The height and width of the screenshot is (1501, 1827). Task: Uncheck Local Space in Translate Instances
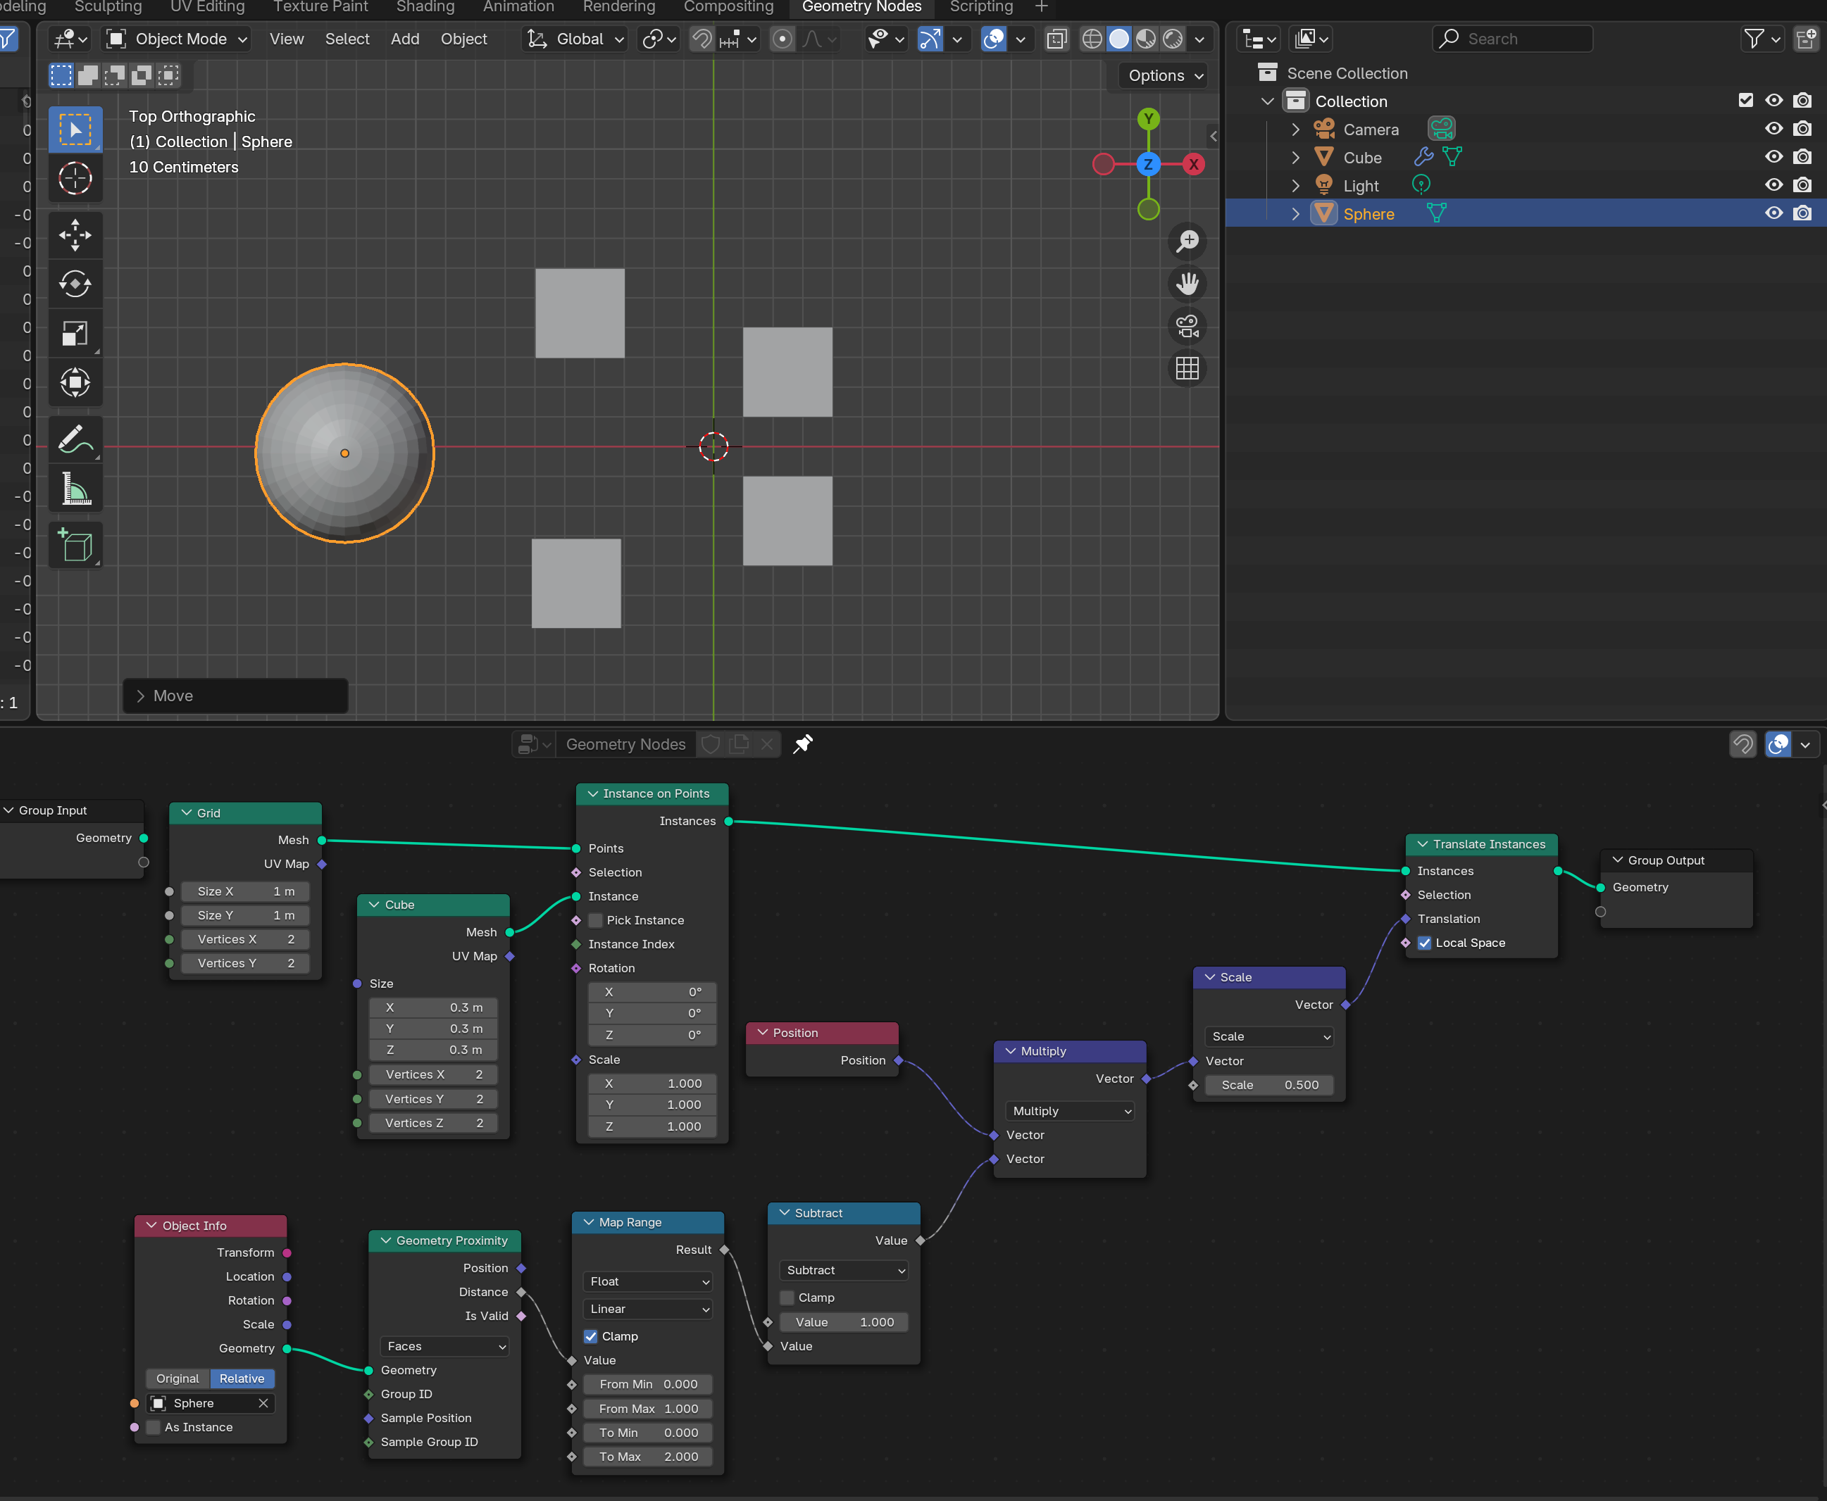pos(1425,943)
